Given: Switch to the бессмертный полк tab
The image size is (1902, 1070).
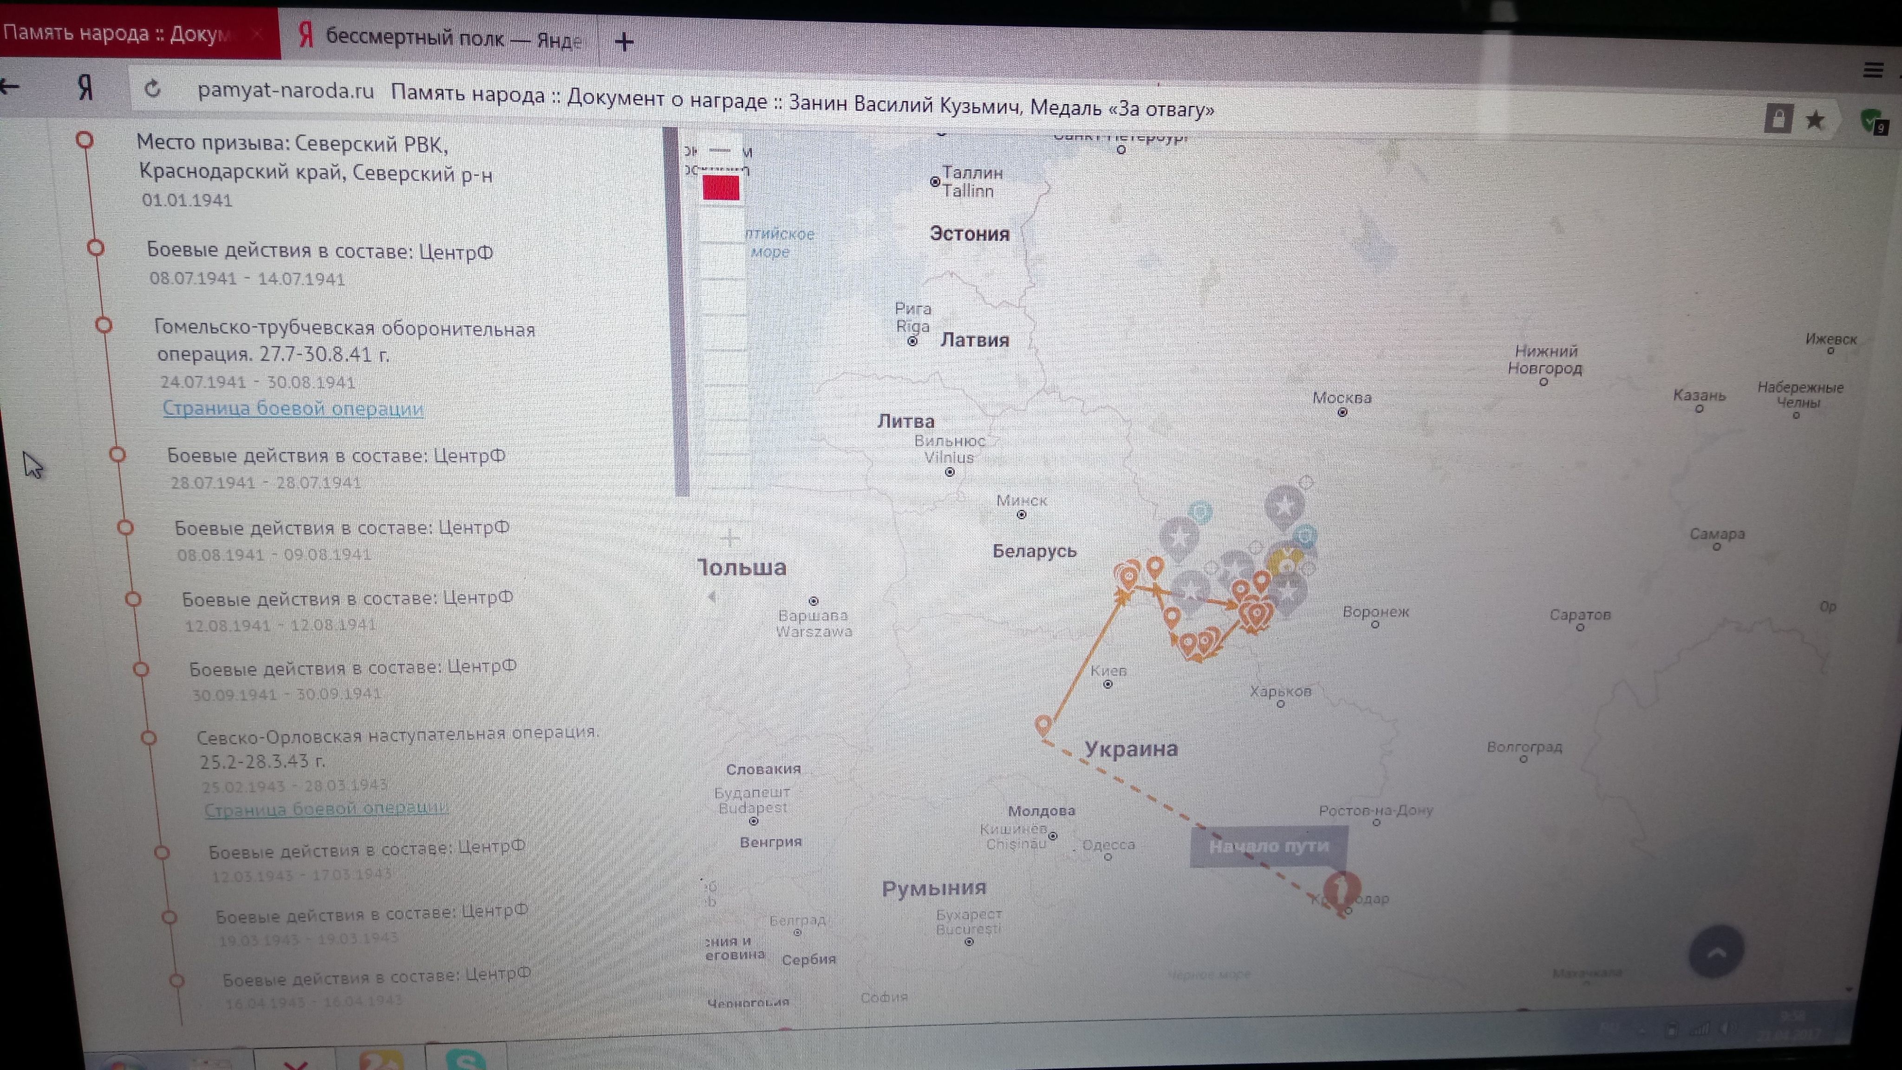Looking at the screenshot, I should [443, 37].
